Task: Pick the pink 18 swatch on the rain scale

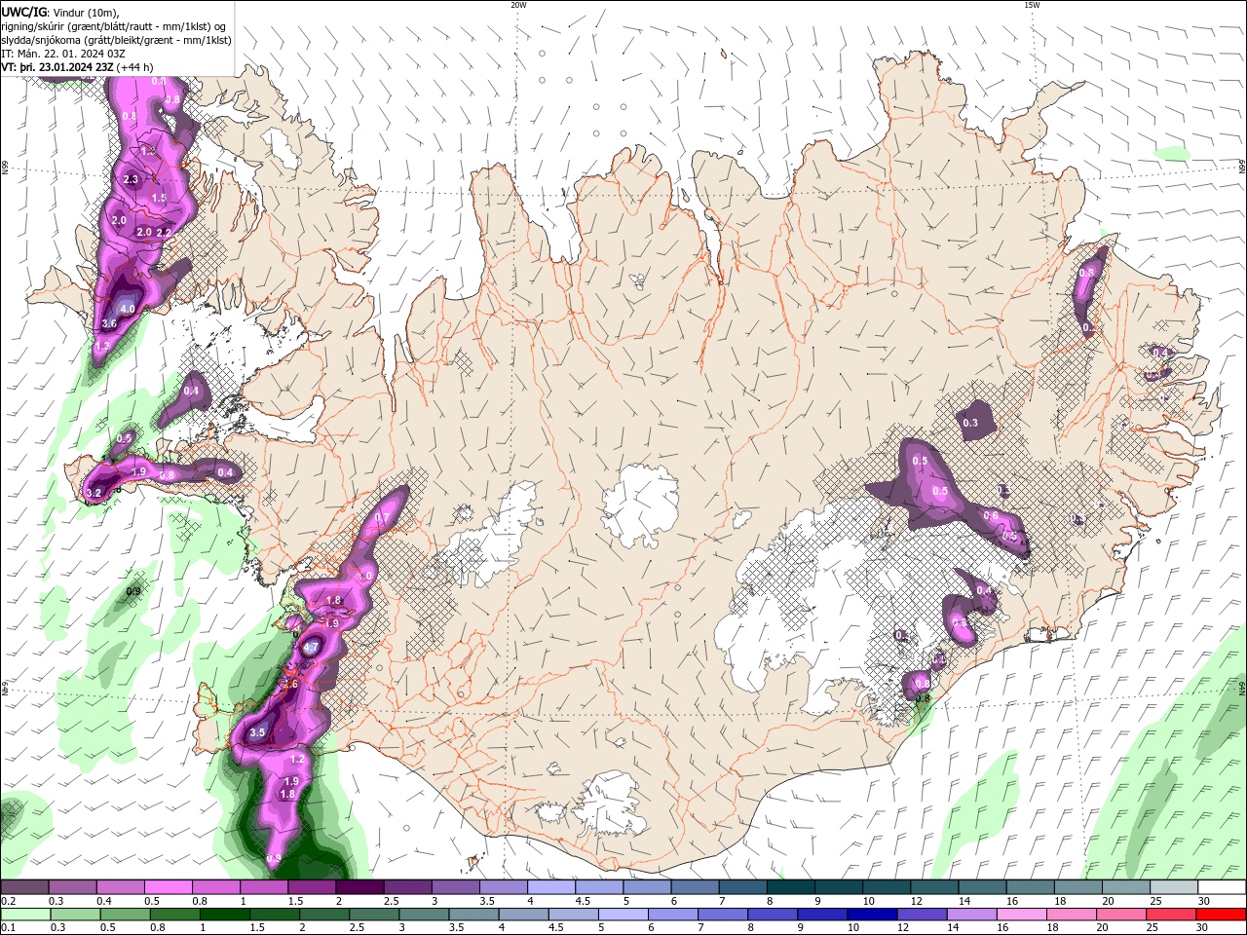Action: pos(1071,915)
